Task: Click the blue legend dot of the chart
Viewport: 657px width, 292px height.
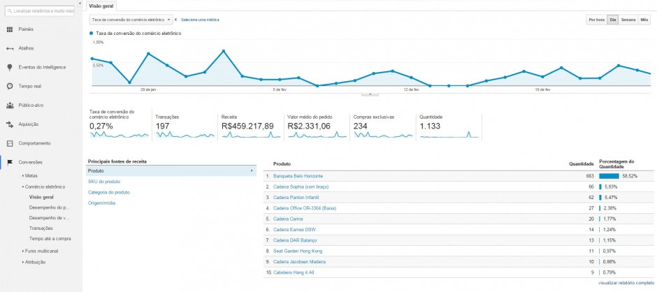Action: coord(92,33)
